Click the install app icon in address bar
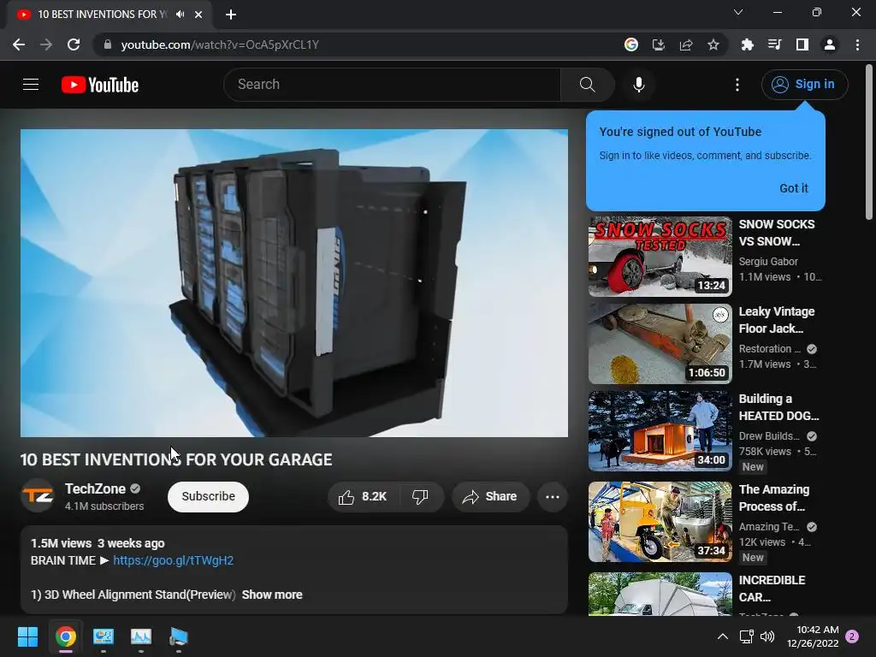 point(659,44)
